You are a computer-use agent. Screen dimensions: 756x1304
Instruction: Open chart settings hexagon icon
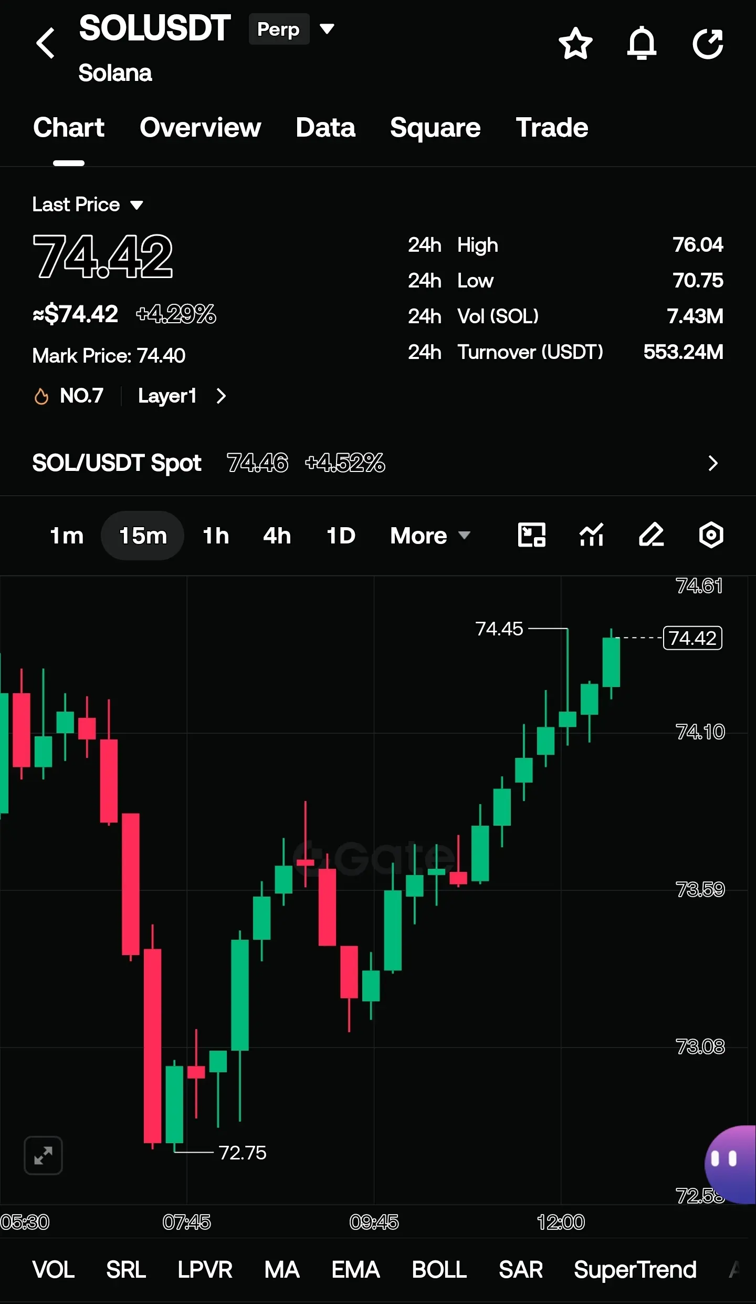[x=711, y=535]
